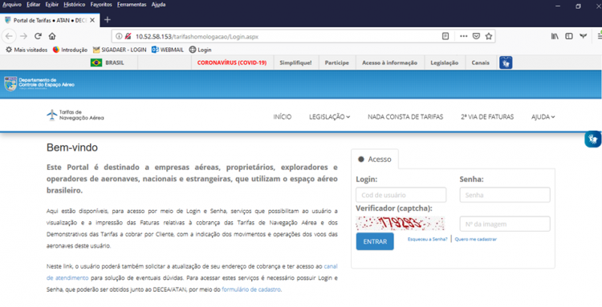
Task: Click Quero me cadastrar link
Action: [476, 239]
